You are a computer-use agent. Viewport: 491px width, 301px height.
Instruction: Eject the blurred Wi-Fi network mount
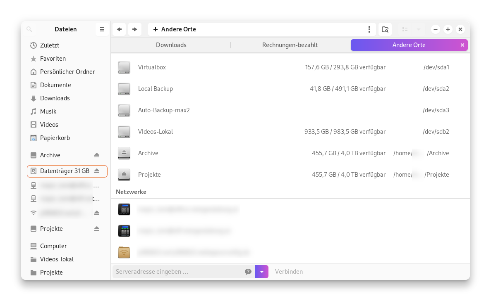tap(97, 213)
